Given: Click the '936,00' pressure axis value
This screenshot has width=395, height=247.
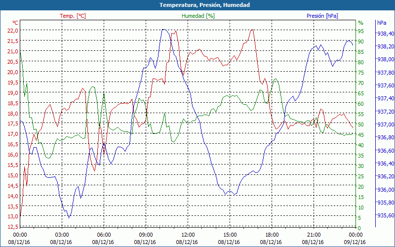Looking at the screenshot, I should 386,189.
